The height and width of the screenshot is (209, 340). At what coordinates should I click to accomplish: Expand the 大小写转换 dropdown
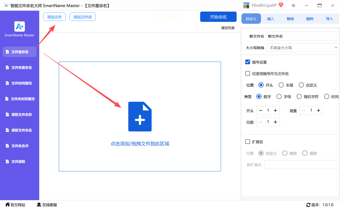click(x=303, y=48)
